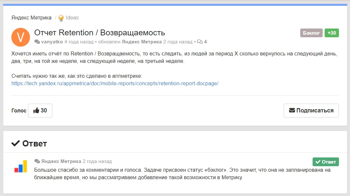Viewport: 350px width, 196px height.
Task: Open Яндекс Метрика link in the update line
Action: (141, 42)
